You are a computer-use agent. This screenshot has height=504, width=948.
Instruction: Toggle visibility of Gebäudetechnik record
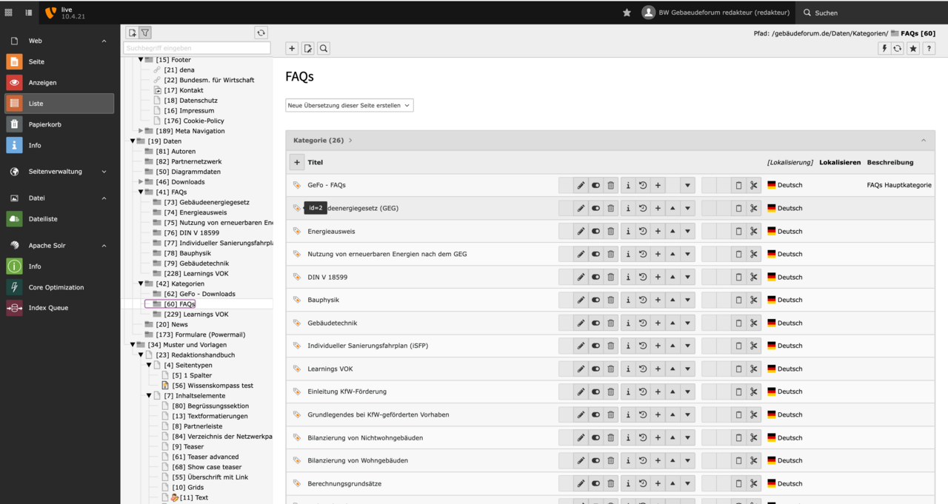tap(595, 323)
